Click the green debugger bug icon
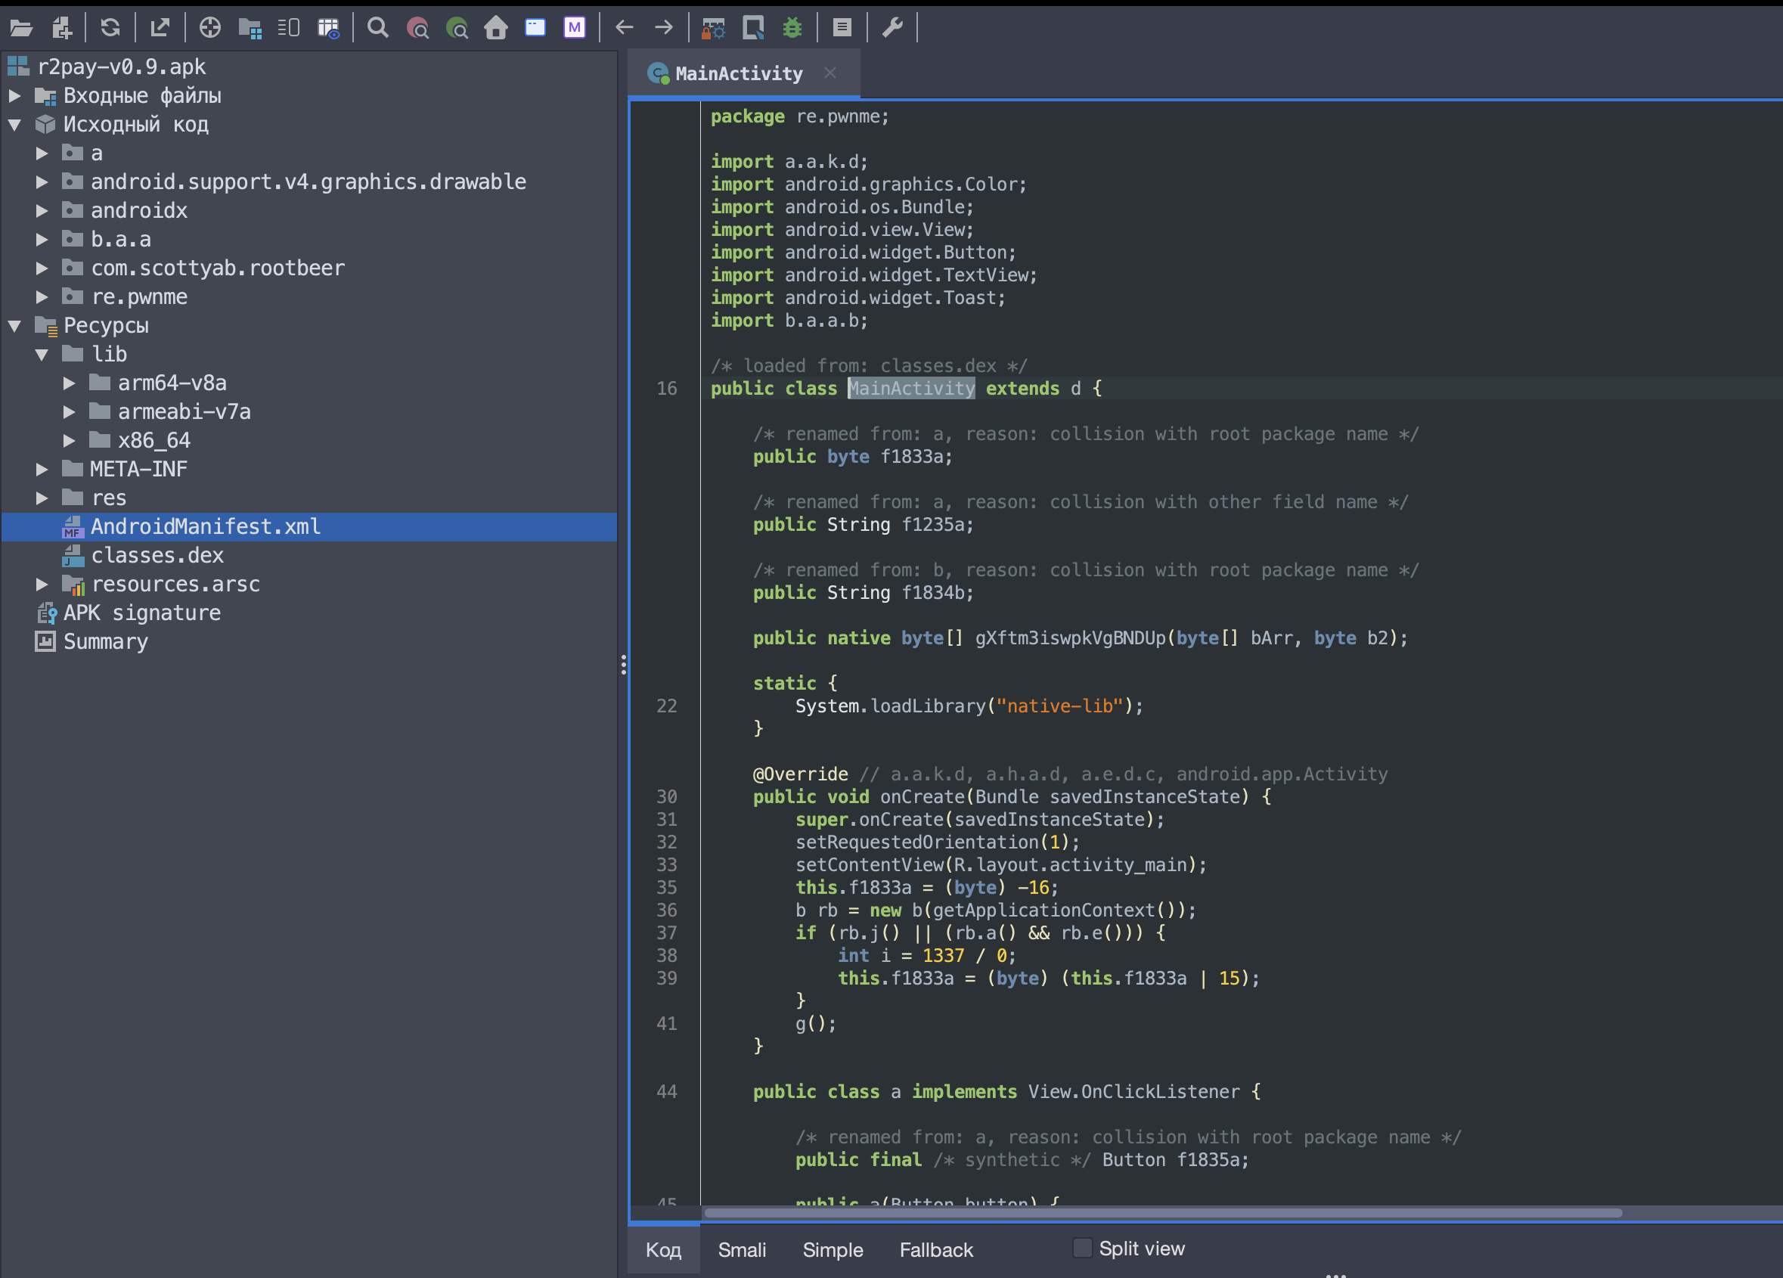 click(x=792, y=28)
